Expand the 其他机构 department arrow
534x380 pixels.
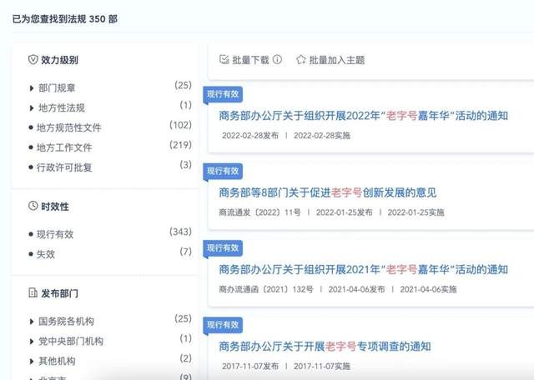(x=32, y=362)
